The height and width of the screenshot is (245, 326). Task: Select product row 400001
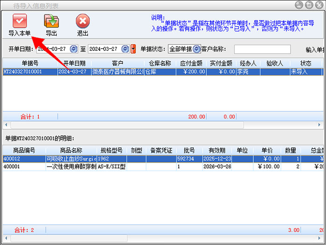click(23, 167)
